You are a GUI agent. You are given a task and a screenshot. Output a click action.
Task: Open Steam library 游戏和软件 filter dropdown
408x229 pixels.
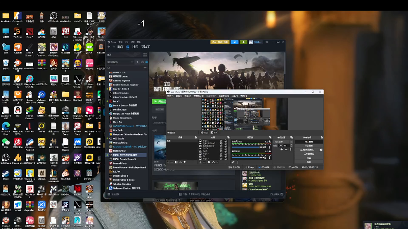point(120,62)
